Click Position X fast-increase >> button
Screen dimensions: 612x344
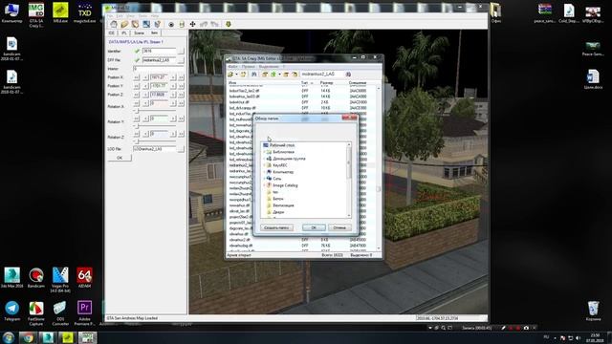(181, 77)
